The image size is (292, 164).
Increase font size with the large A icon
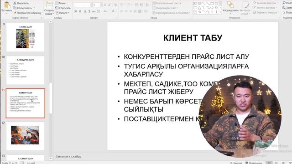point(105,5)
